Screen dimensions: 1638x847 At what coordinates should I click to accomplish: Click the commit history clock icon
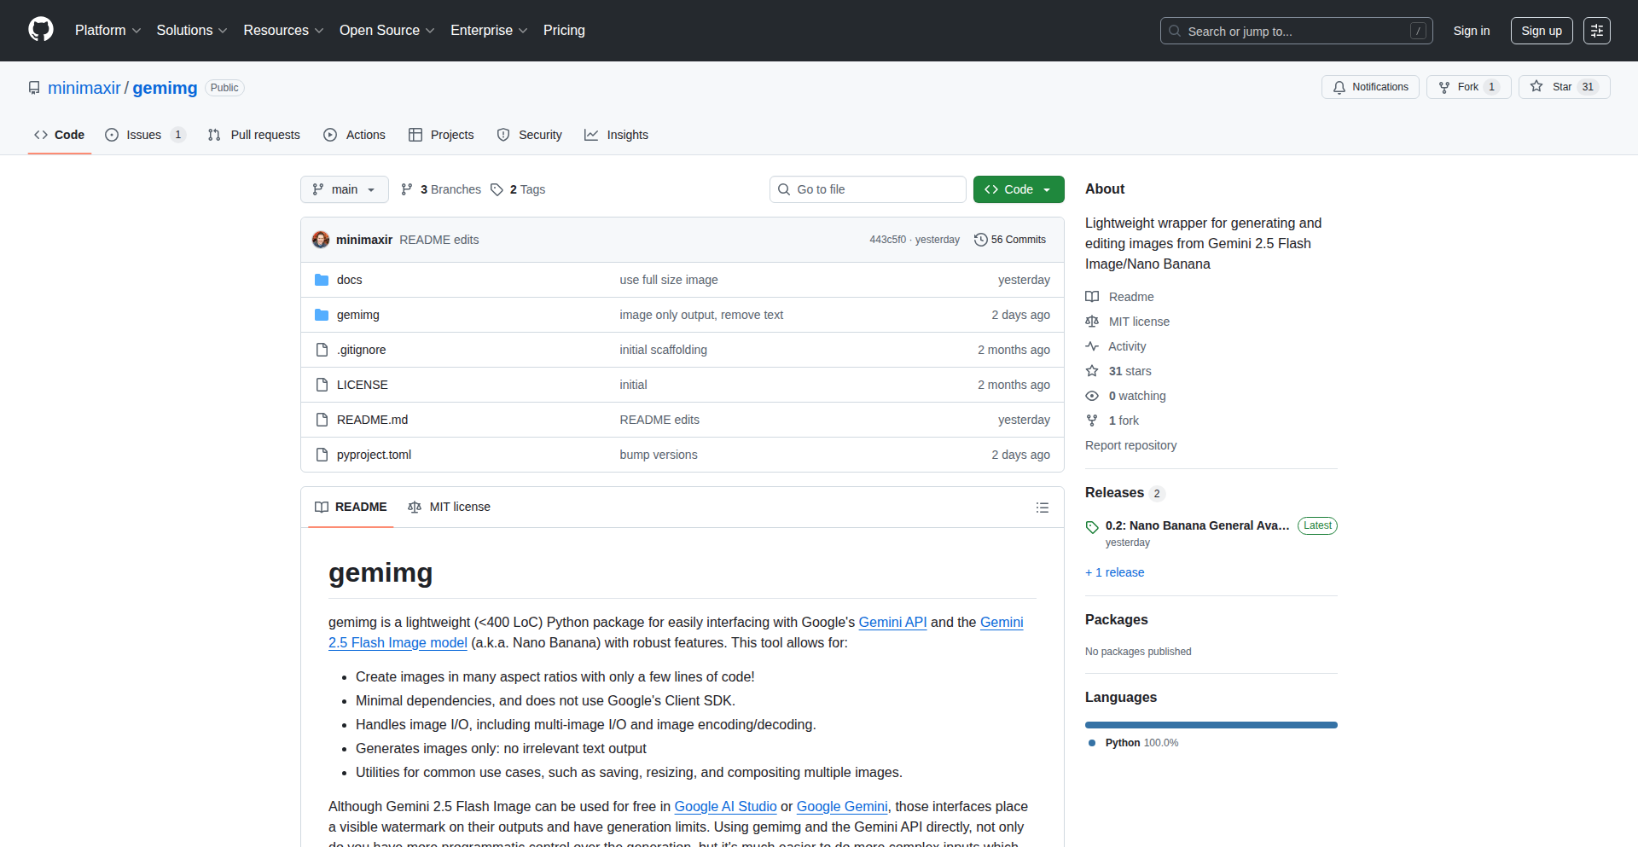(x=980, y=240)
